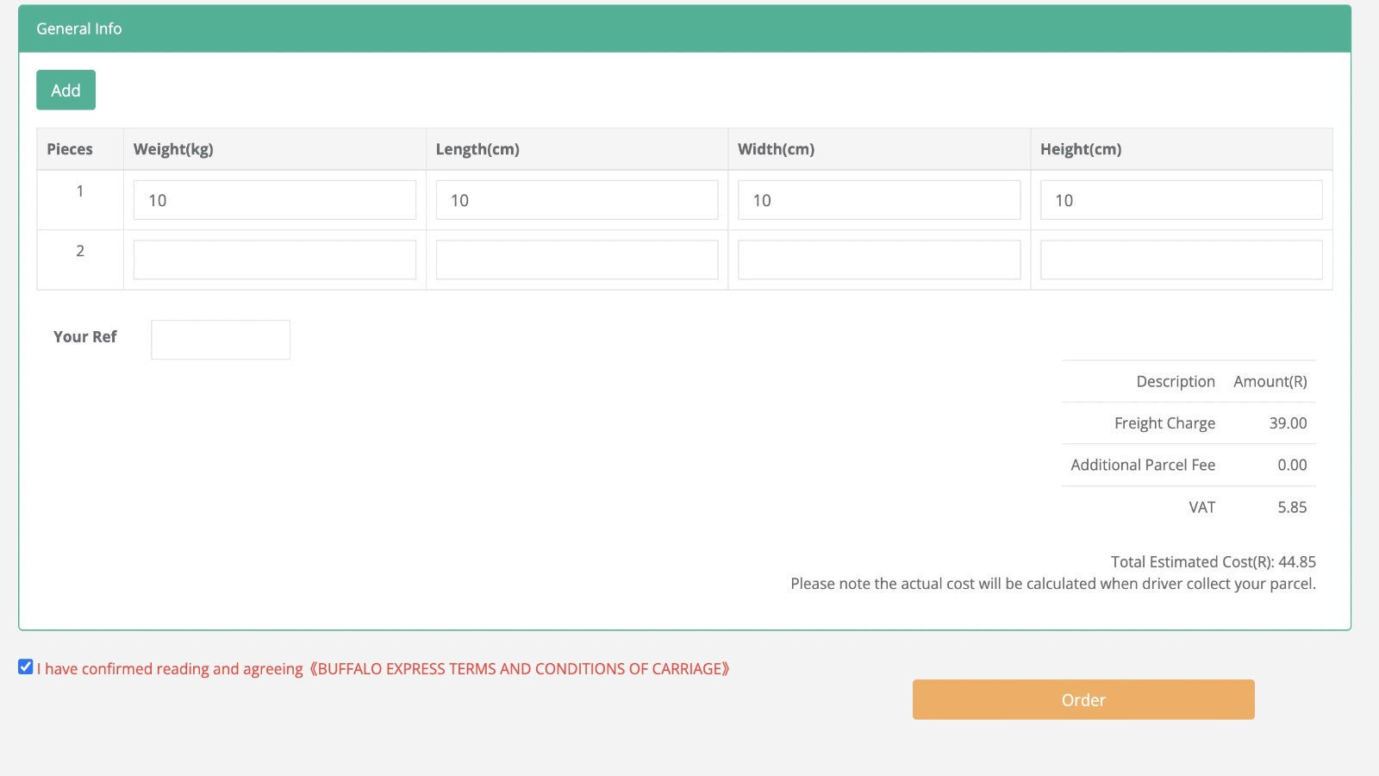Select the empty Width field for piece 2

coord(879,259)
